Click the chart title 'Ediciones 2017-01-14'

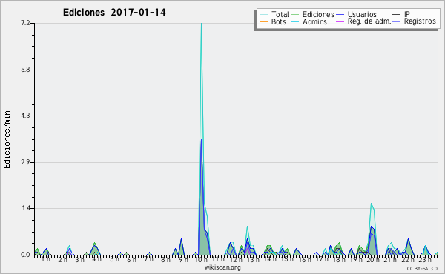tap(114, 13)
